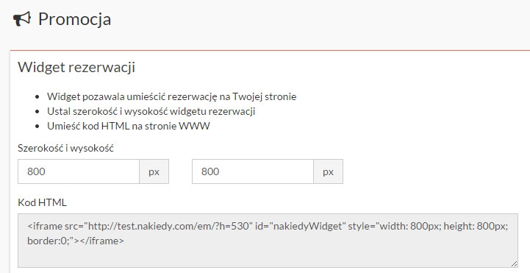Screen dimensions: 530x273
Task: Click the Promocja megaphone icon
Action: (22, 19)
